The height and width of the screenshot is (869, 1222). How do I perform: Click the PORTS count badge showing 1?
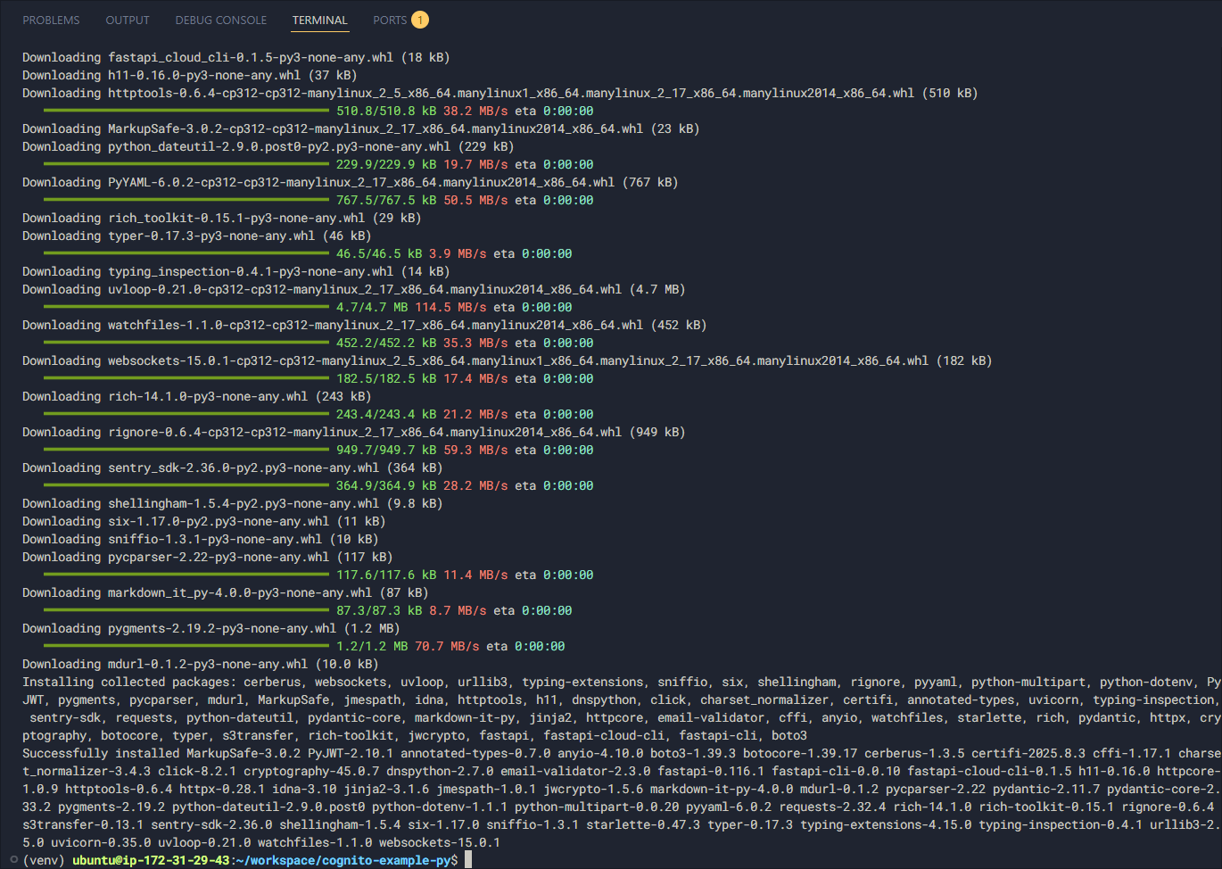click(419, 20)
